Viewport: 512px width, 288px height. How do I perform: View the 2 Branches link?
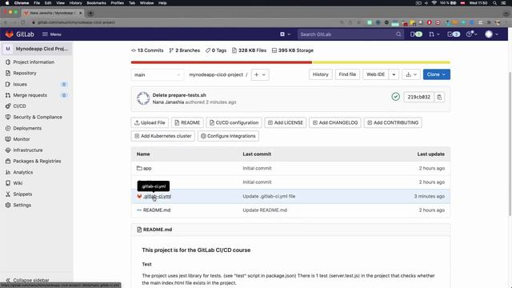coord(185,50)
